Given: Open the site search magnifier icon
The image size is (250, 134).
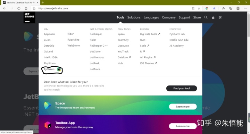Looking at the screenshot, I should [206, 17].
